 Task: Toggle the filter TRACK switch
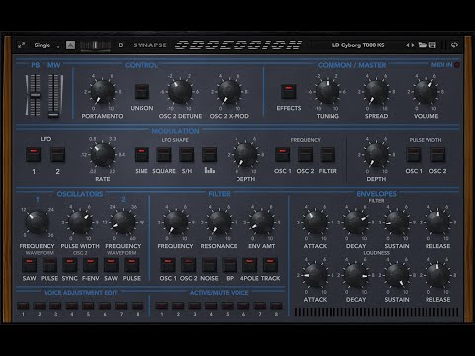pyautogui.click(x=270, y=265)
